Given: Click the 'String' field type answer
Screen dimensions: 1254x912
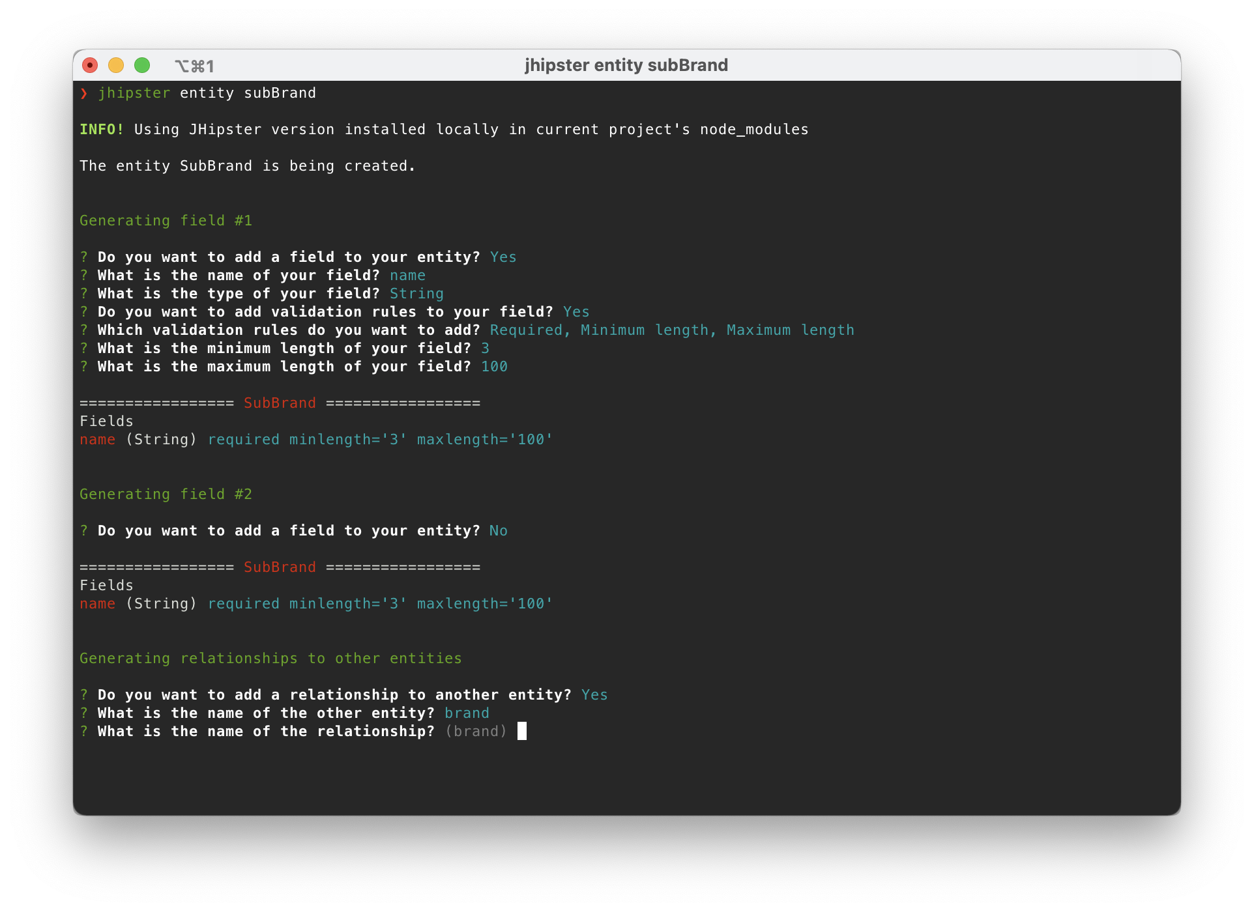Looking at the screenshot, I should coord(416,294).
